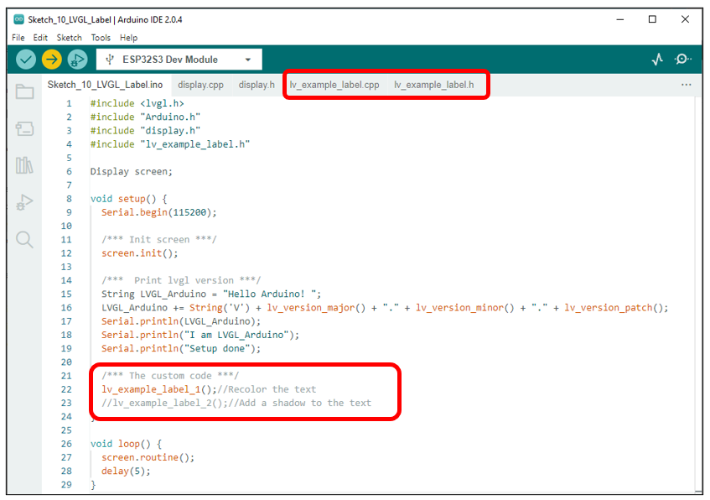Switch to the lv_example_label.h tab
The width and height of the screenshot is (710, 500).
click(x=433, y=85)
